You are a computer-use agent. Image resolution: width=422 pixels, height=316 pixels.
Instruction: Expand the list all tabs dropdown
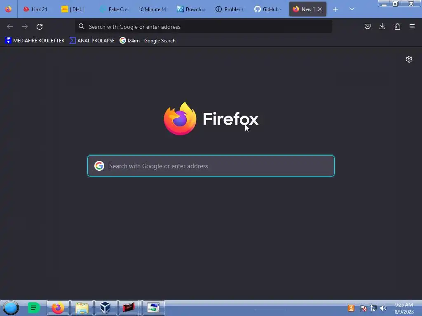(352, 9)
